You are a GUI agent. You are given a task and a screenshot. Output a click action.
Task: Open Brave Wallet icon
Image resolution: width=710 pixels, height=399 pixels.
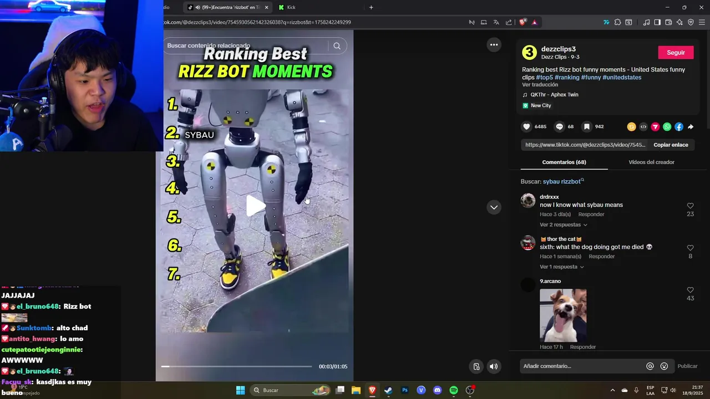tap(668, 22)
